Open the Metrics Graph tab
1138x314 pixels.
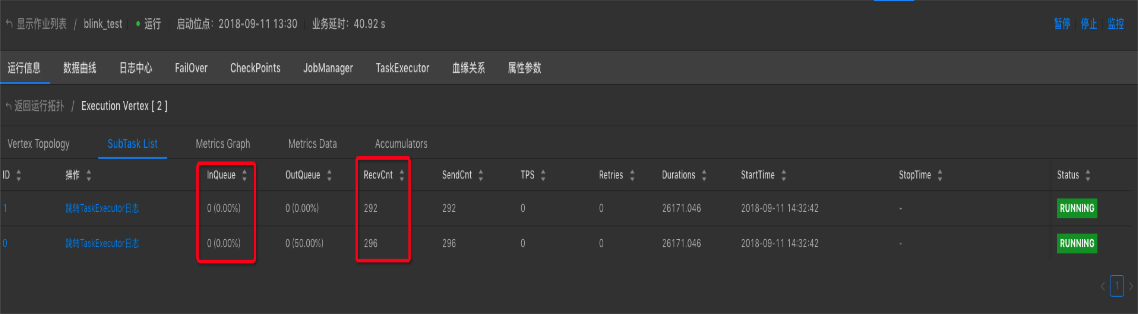pos(223,144)
